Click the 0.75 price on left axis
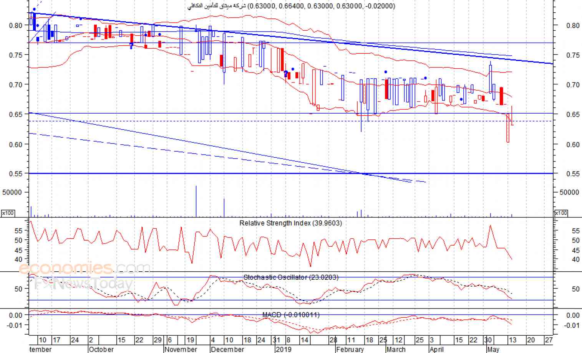 tap(16, 55)
